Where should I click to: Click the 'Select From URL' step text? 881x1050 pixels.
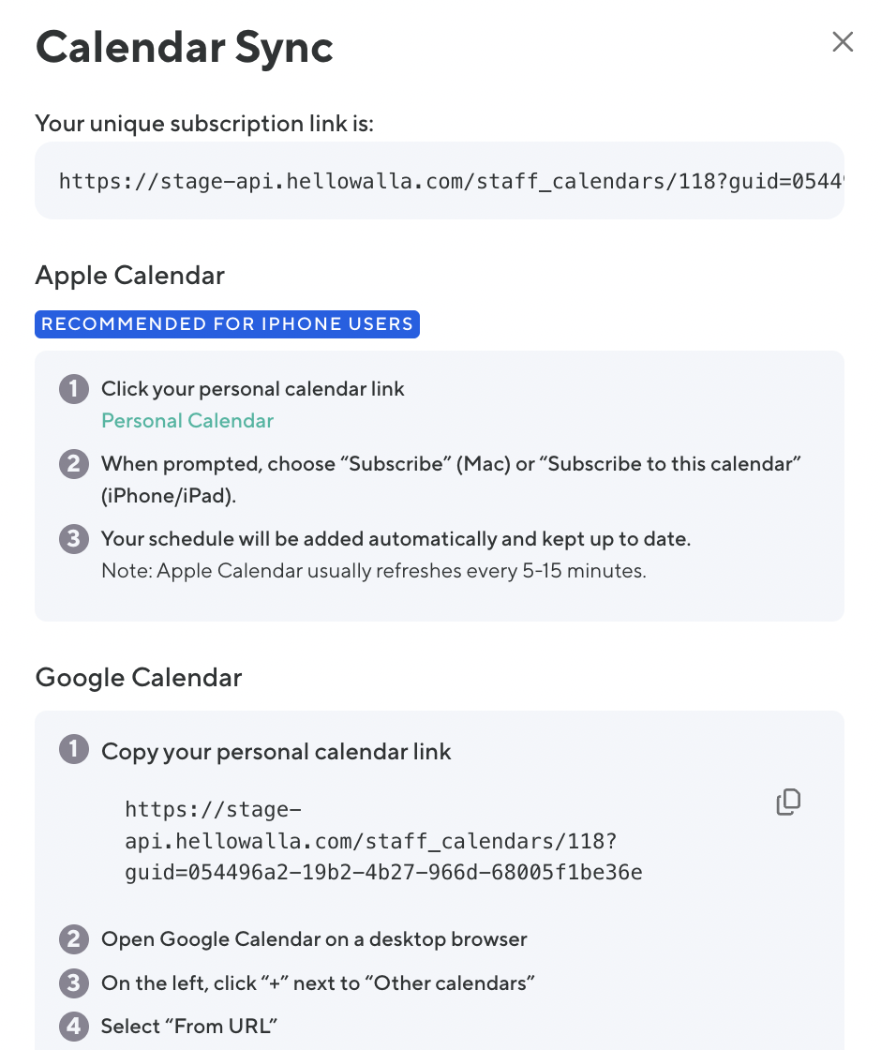[190, 1026]
